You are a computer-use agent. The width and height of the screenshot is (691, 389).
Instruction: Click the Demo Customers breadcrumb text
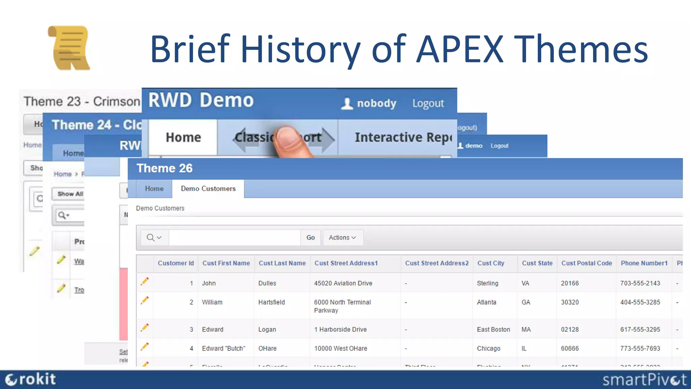click(x=160, y=209)
